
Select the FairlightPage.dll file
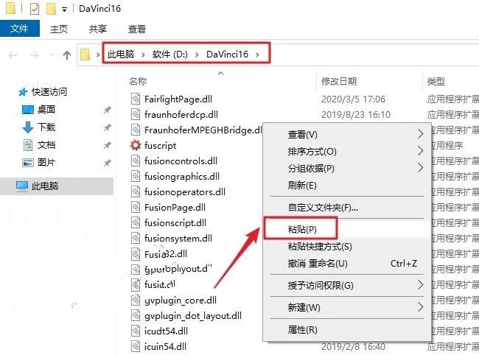pyautogui.click(x=178, y=99)
